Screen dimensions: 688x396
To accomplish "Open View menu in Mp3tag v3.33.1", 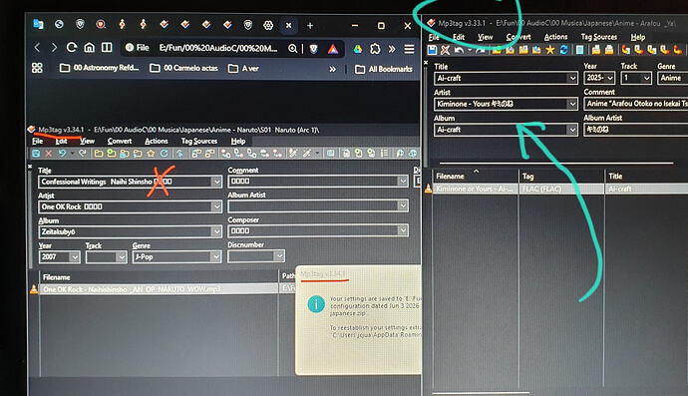I will [486, 37].
